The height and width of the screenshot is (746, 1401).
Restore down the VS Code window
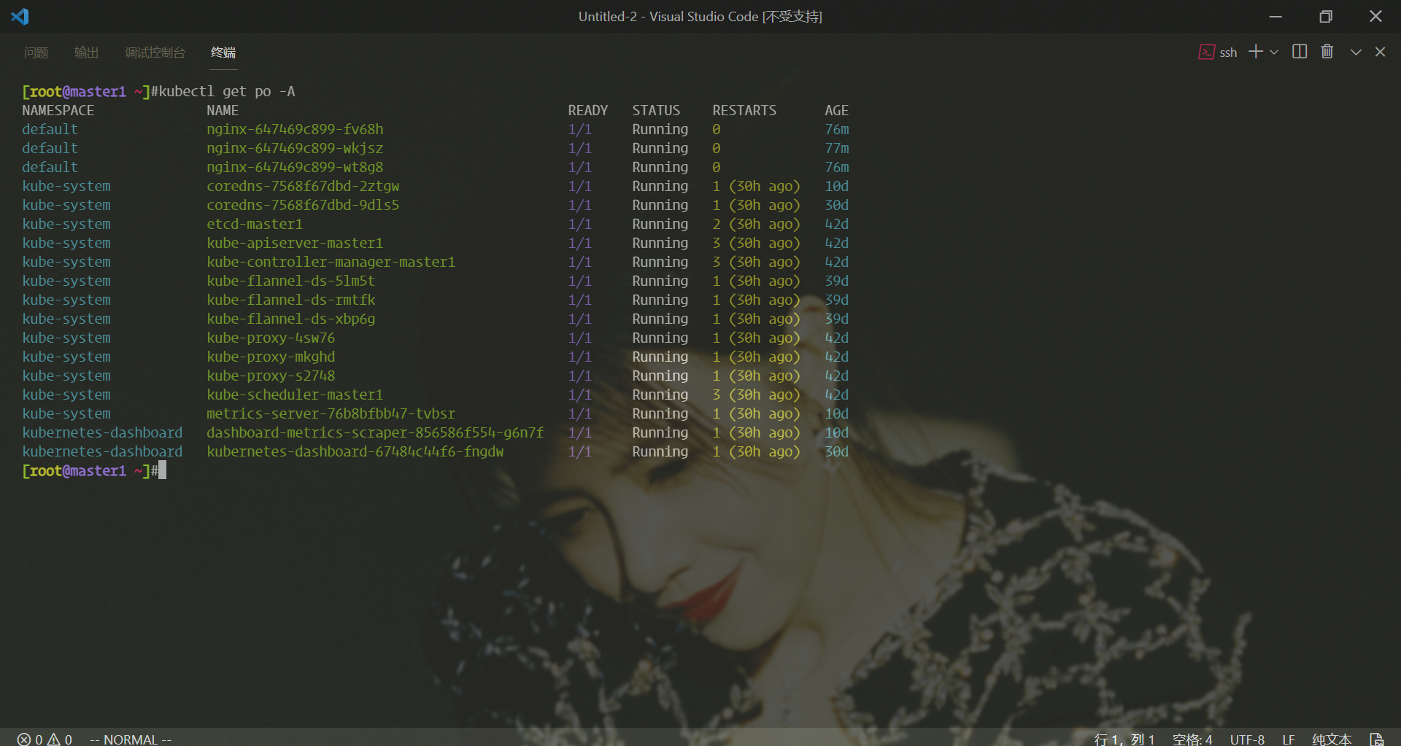point(1326,16)
